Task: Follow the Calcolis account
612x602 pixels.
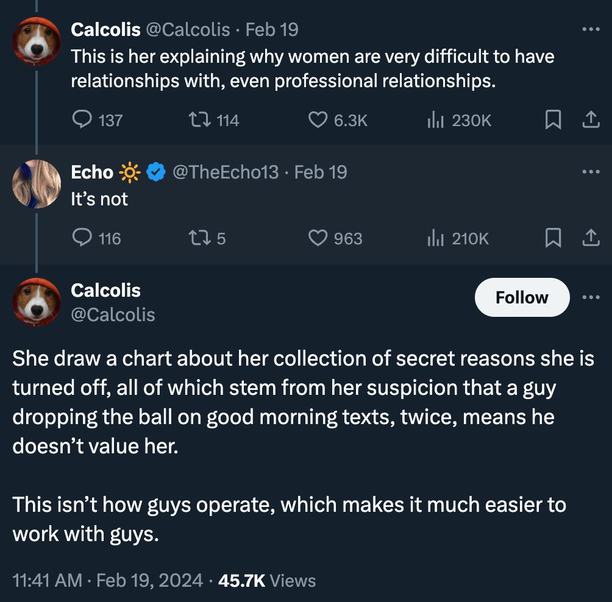Action: tap(521, 297)
